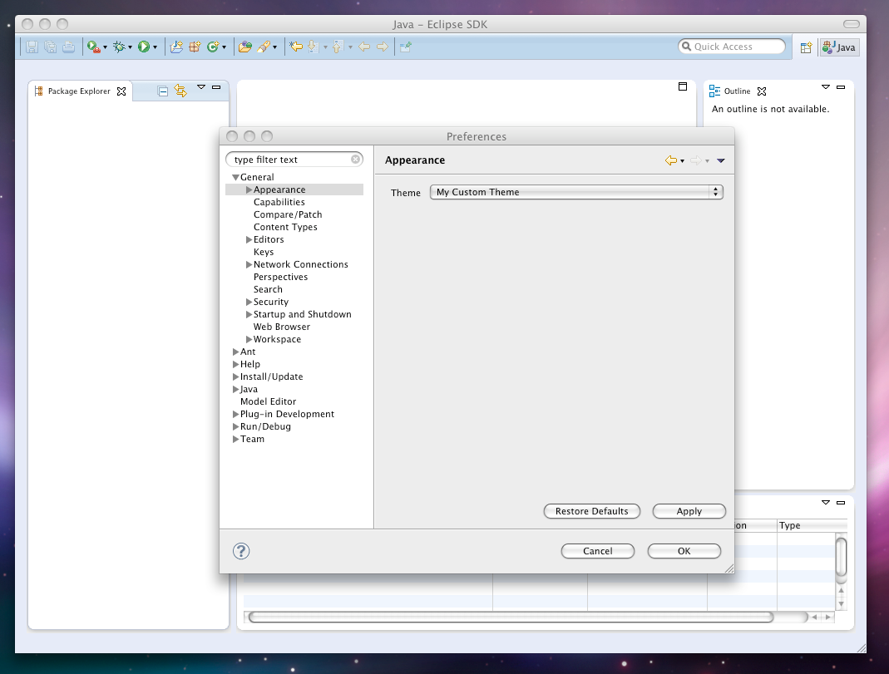Open the Theme dropdown showing My Custom Theme
This screenshot has width=889, height=674.
[x=576, y=192]
